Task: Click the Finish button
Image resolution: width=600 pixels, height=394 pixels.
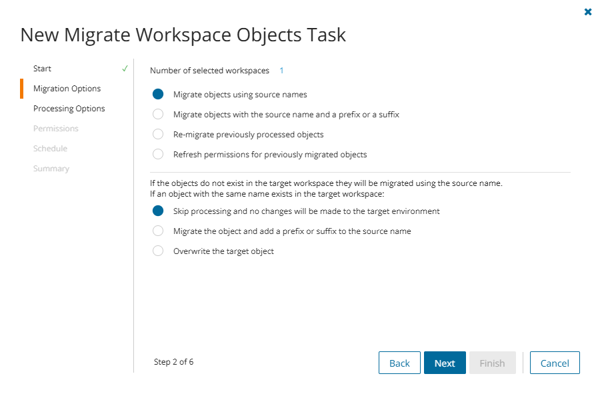Action: coord(492,363)
